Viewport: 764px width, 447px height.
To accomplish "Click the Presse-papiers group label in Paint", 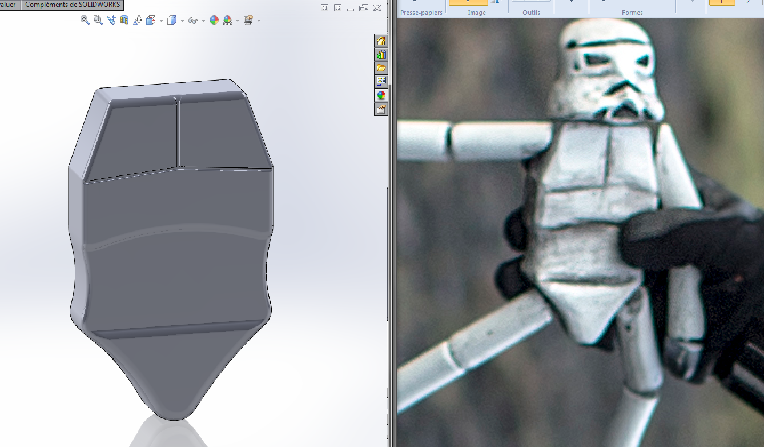I will pyautogui.click(x=421, y=13).
